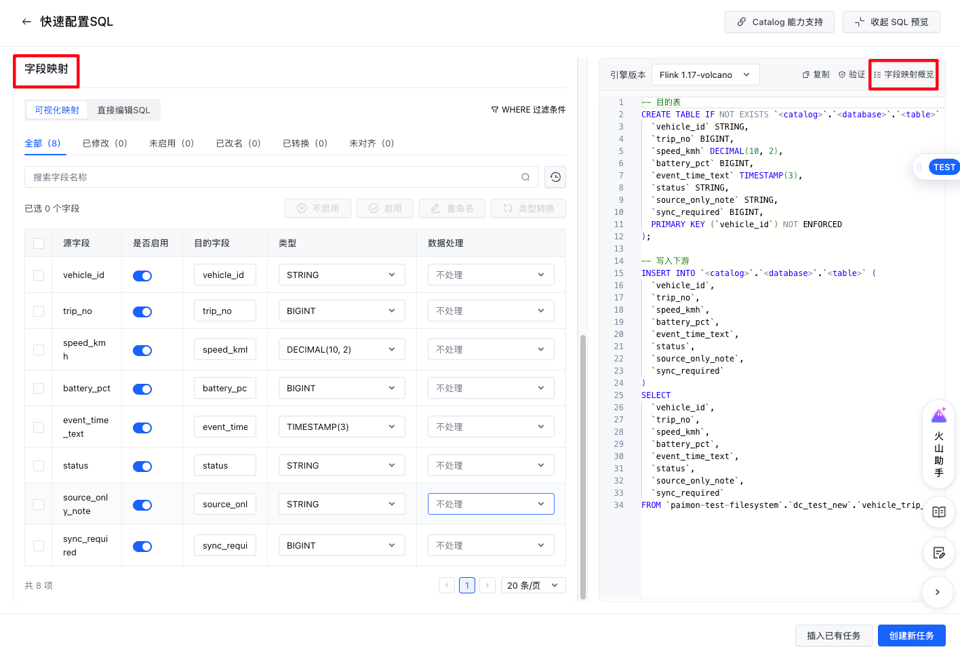Switch to 直接编辑SQL tab
Viewport: 960px width, 649px height.
point(123,110)
